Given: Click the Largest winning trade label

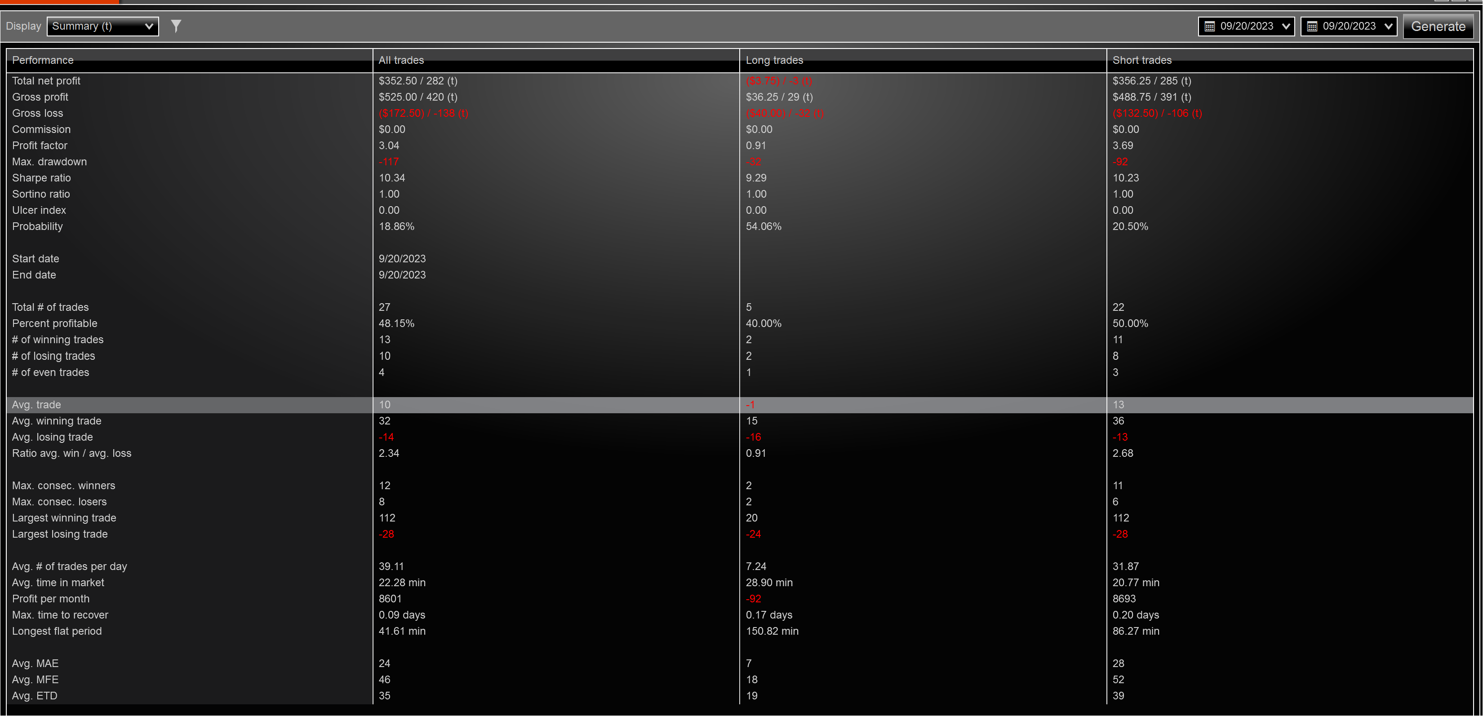Looking at the screenshot, I should [x=64, y=518].
